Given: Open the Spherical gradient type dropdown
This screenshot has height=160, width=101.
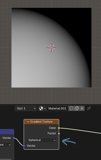Looking at the screenshot, I should coord(41,140).
